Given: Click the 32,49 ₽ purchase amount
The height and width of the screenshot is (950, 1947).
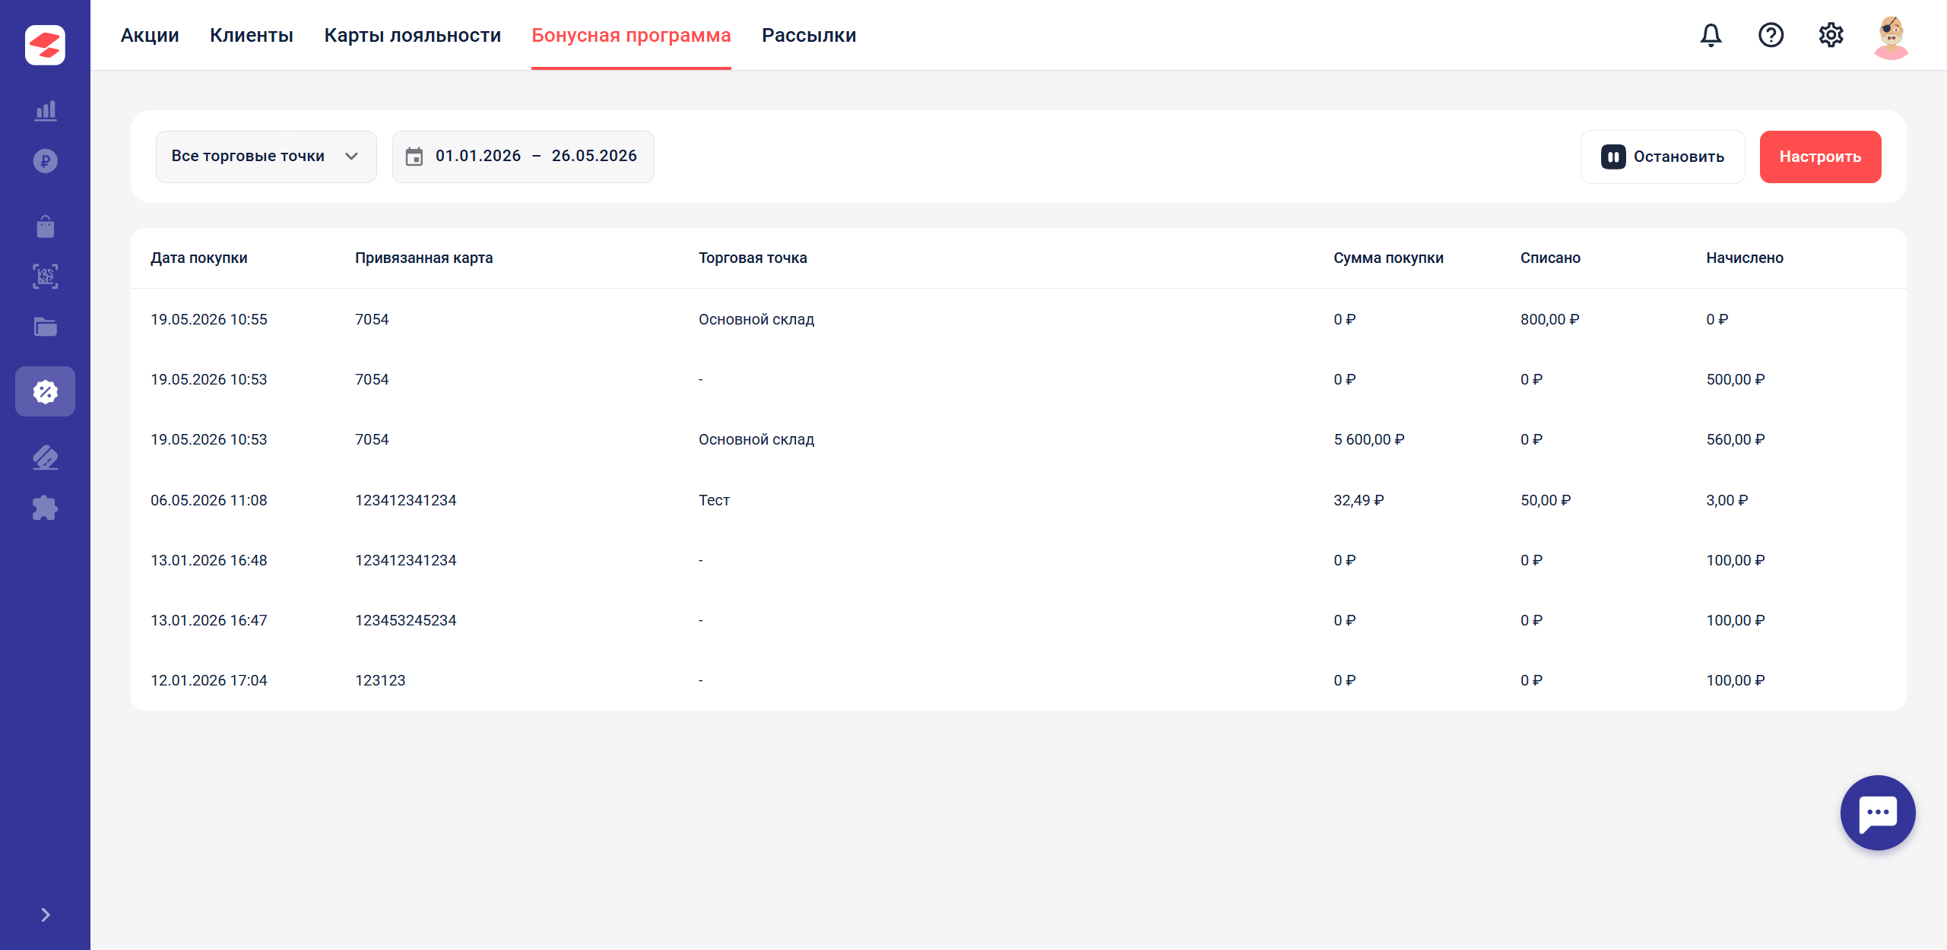Looking at the screenshot, I should tap(1359, 500).
